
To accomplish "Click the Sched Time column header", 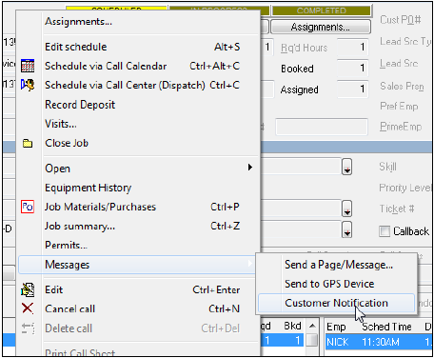I will [x=386, y=327].
